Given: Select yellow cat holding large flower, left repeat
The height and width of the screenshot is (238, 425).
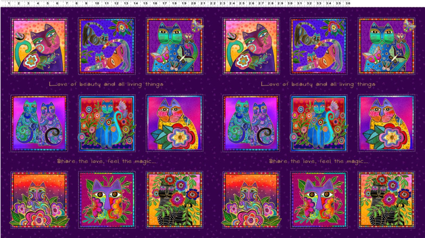Looking at the screenshot, I should click(175, 123).
